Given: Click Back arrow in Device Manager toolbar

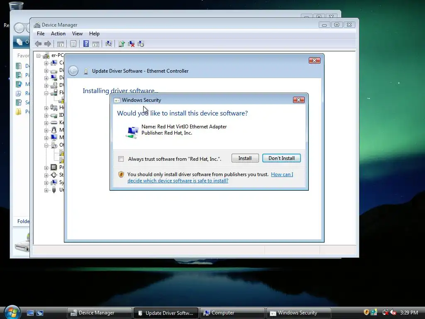Looking at the screenshot, I should tap(38, 44).
